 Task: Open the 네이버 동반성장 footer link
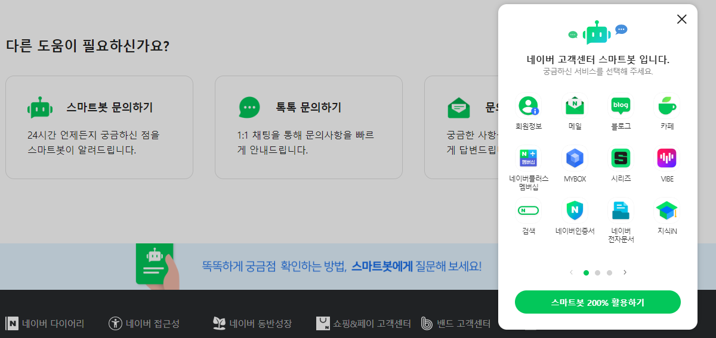tap(252, 324)
